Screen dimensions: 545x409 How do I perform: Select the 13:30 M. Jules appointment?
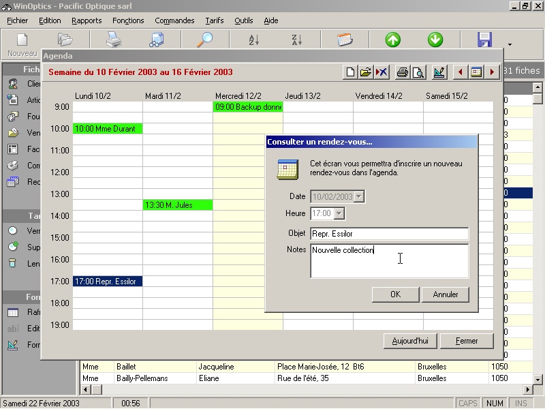(x=177, y=205)
